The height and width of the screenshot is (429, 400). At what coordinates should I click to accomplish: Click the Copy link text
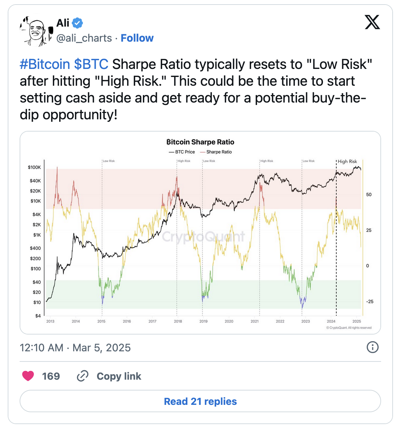119,376
